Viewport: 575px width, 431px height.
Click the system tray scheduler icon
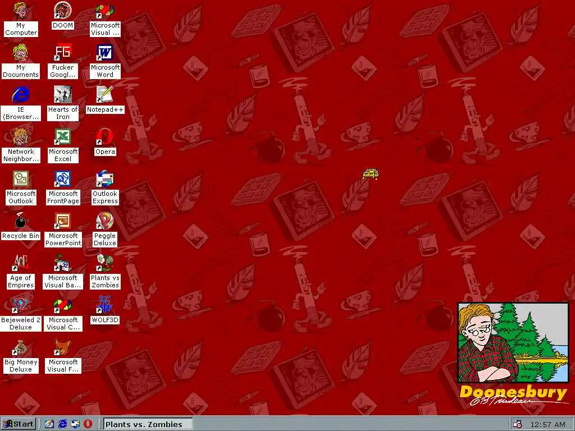click(517, 424)
